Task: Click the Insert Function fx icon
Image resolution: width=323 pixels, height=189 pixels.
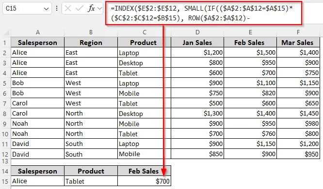Action: 91,8
